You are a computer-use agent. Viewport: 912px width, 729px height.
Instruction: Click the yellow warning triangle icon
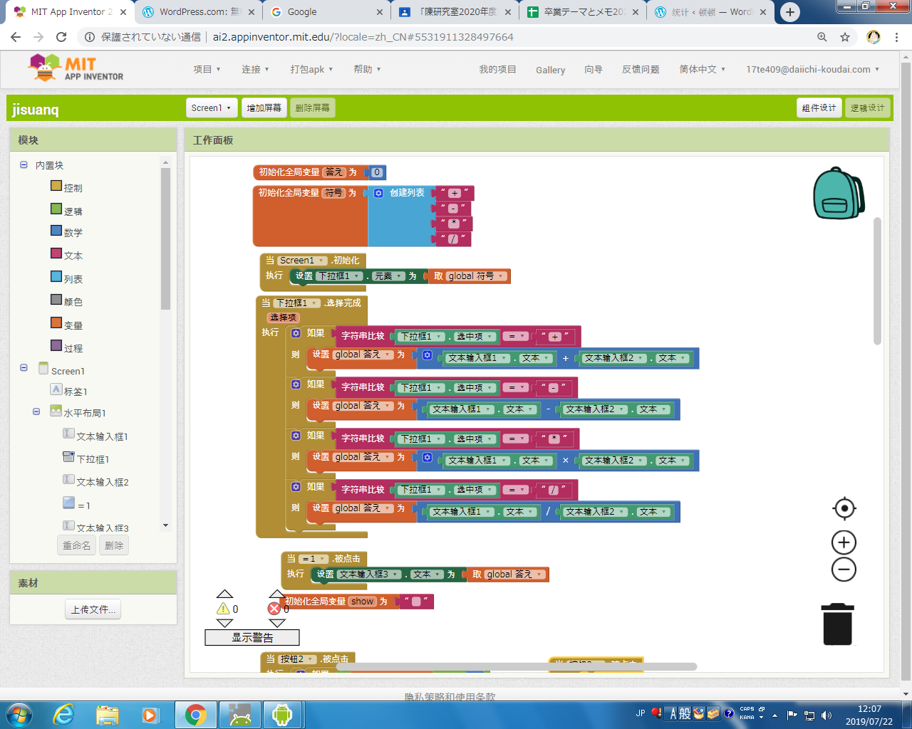223,609
